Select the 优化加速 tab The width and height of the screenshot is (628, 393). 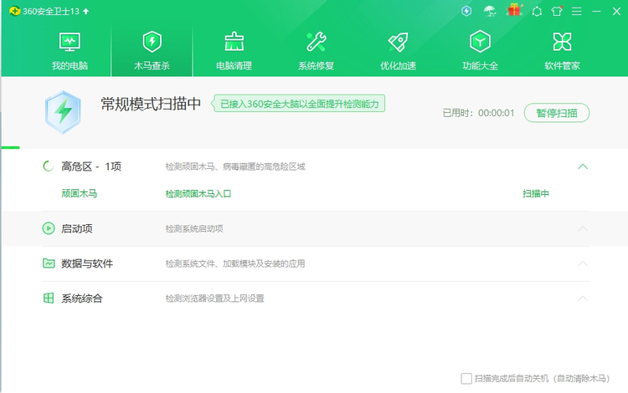(398, 51)
